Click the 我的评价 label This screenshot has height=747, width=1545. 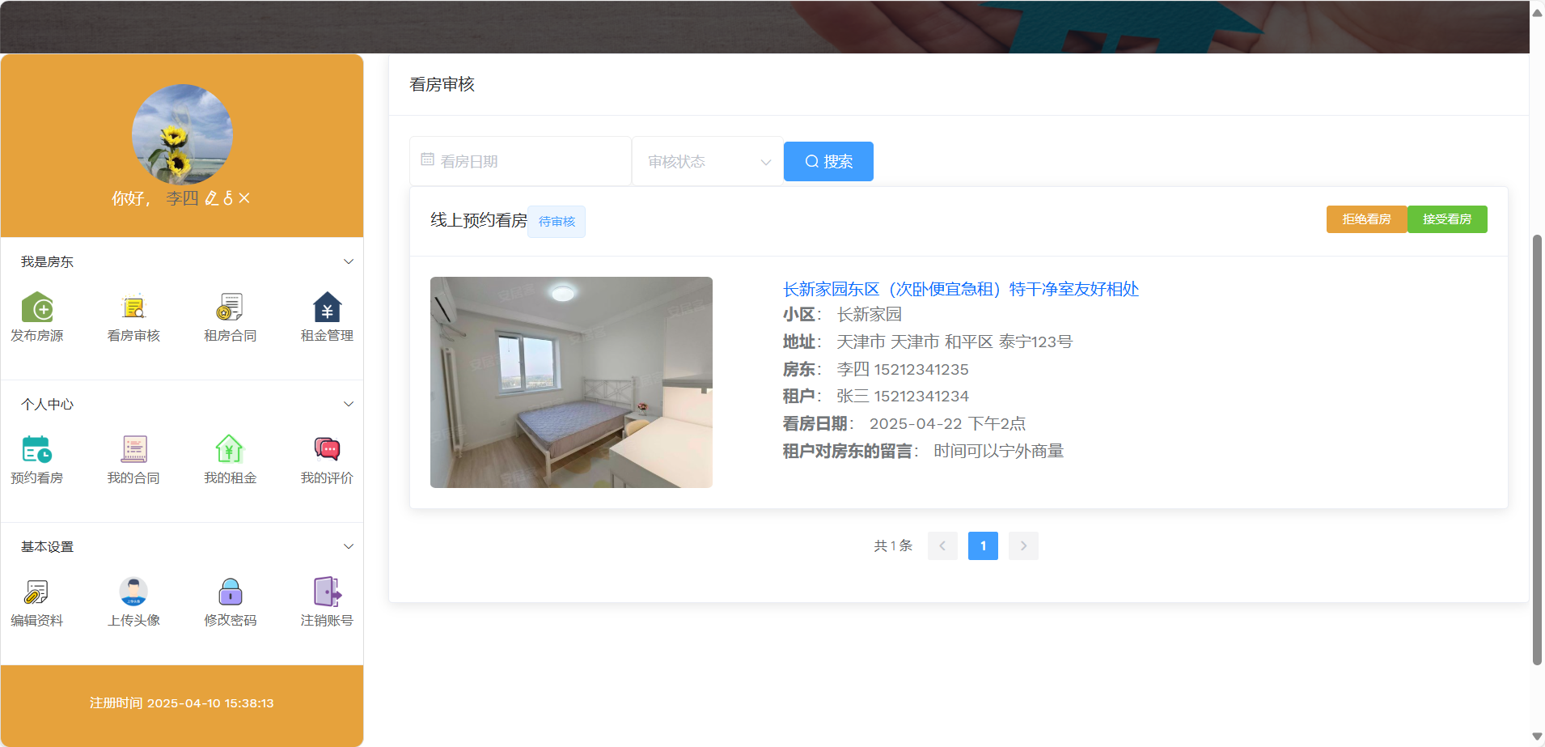(x=327, y=477)
